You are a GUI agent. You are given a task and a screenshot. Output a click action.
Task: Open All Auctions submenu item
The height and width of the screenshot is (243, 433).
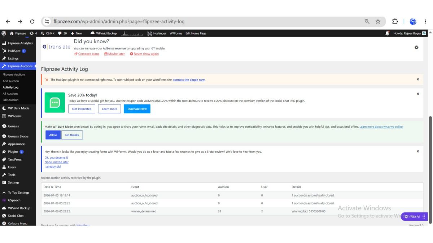[10, 94]
